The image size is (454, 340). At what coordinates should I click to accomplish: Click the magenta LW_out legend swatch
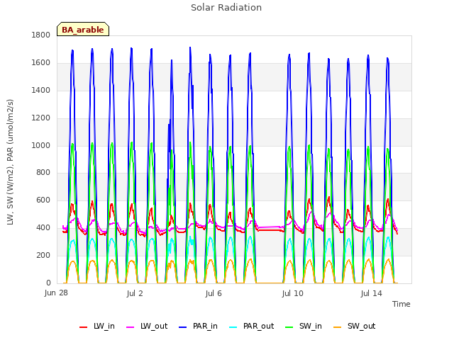[131, 327]
